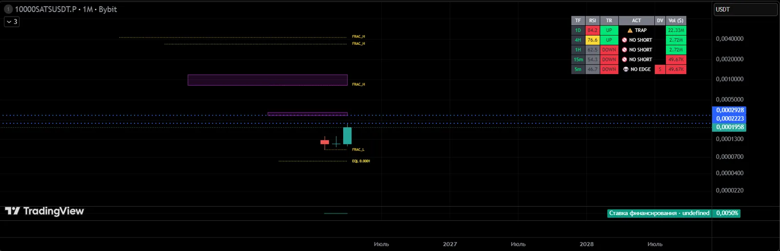Select the 1D timeframe cell
Screen dimensions: 780x251
click(578, 30)
